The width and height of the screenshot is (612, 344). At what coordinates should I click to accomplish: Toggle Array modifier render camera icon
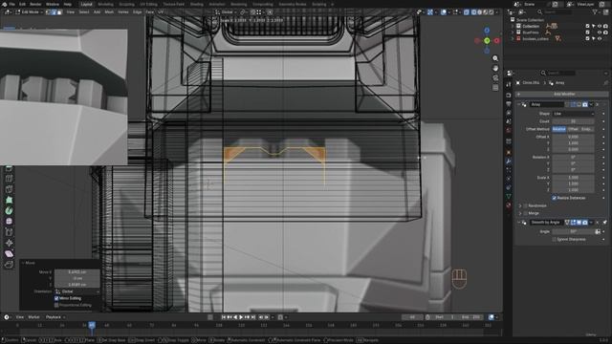coord(584,104)
